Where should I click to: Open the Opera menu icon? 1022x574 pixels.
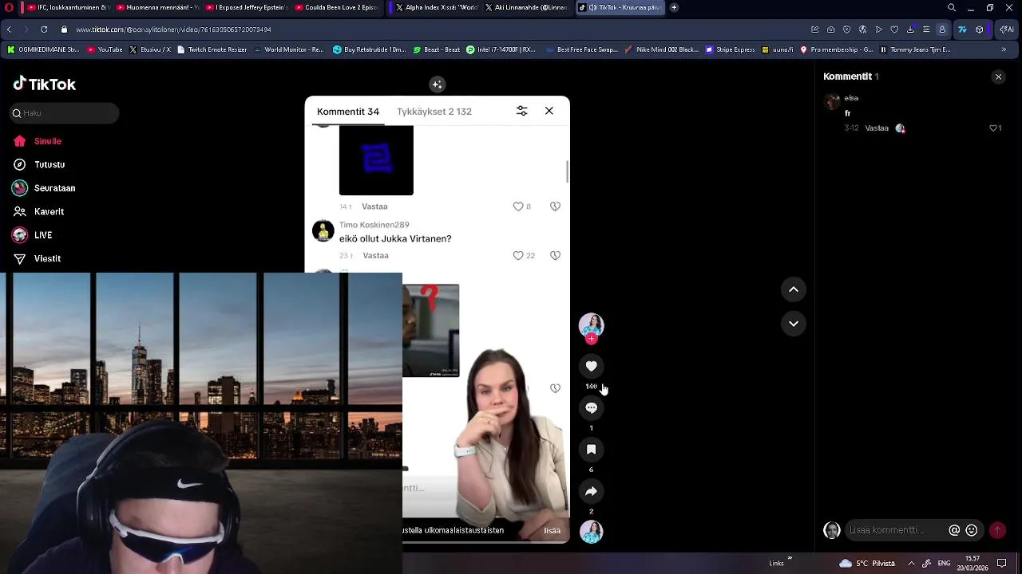point(9,9)
